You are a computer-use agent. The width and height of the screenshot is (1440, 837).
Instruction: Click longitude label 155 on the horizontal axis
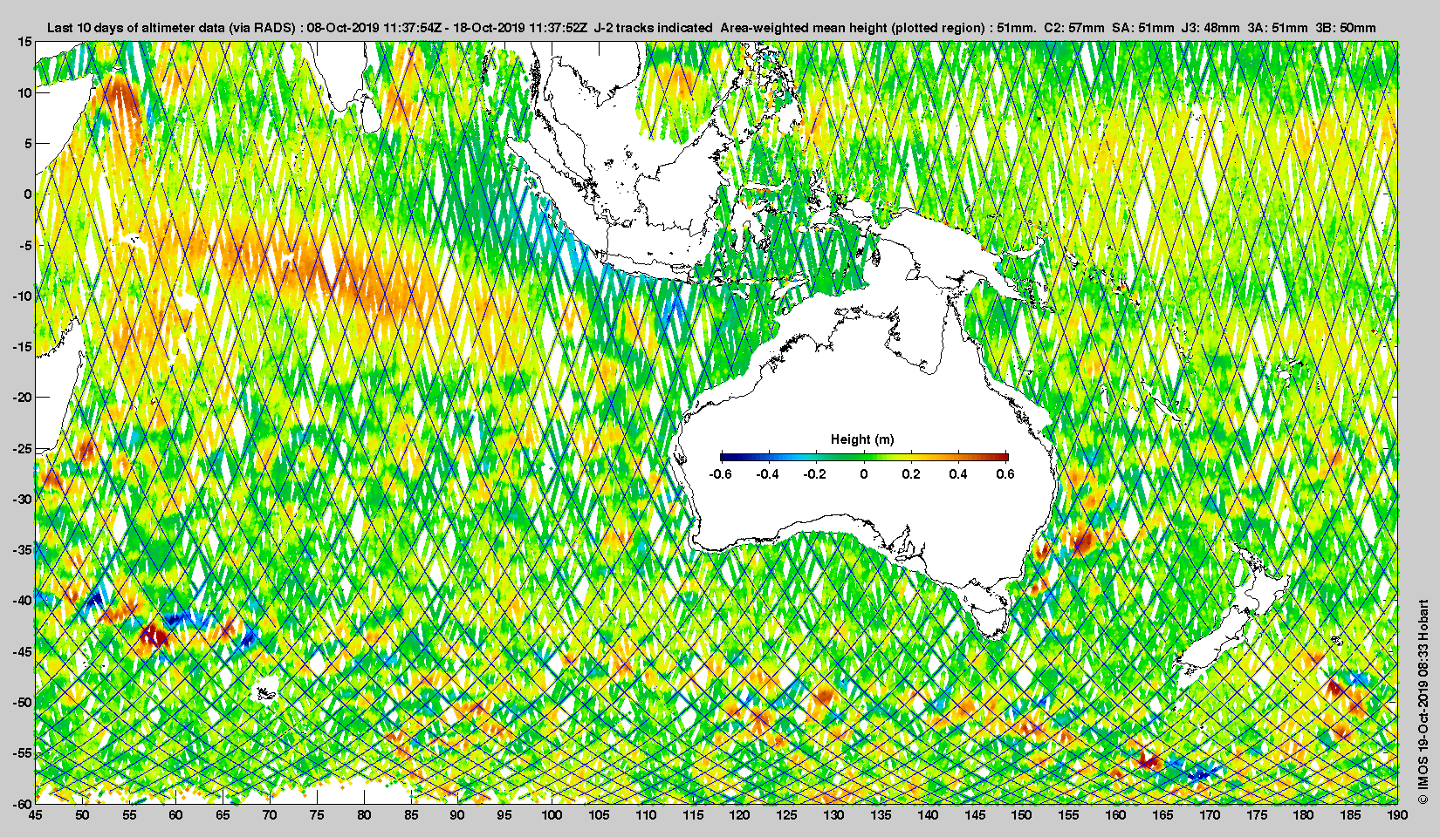pyautogui.click(x=1068, y=815)
